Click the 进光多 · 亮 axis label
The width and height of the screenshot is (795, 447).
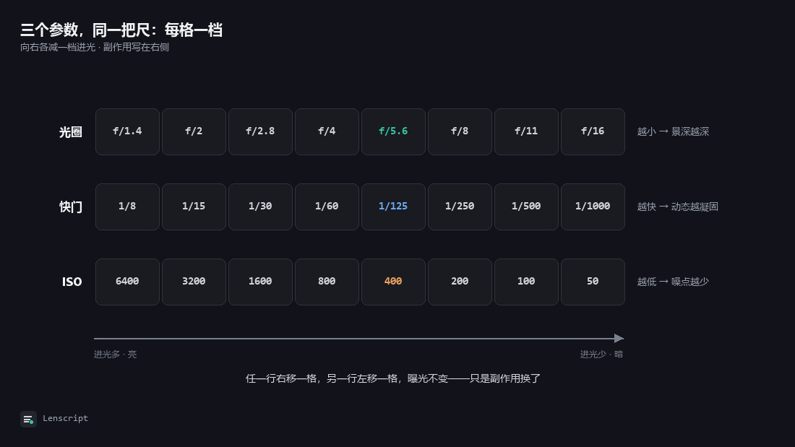pyautogui.click(x=115, y=355)
